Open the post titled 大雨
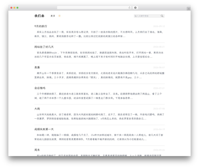The height and width of the screenshot is (168, 199). pyautogui.click(x=37, y=109)
